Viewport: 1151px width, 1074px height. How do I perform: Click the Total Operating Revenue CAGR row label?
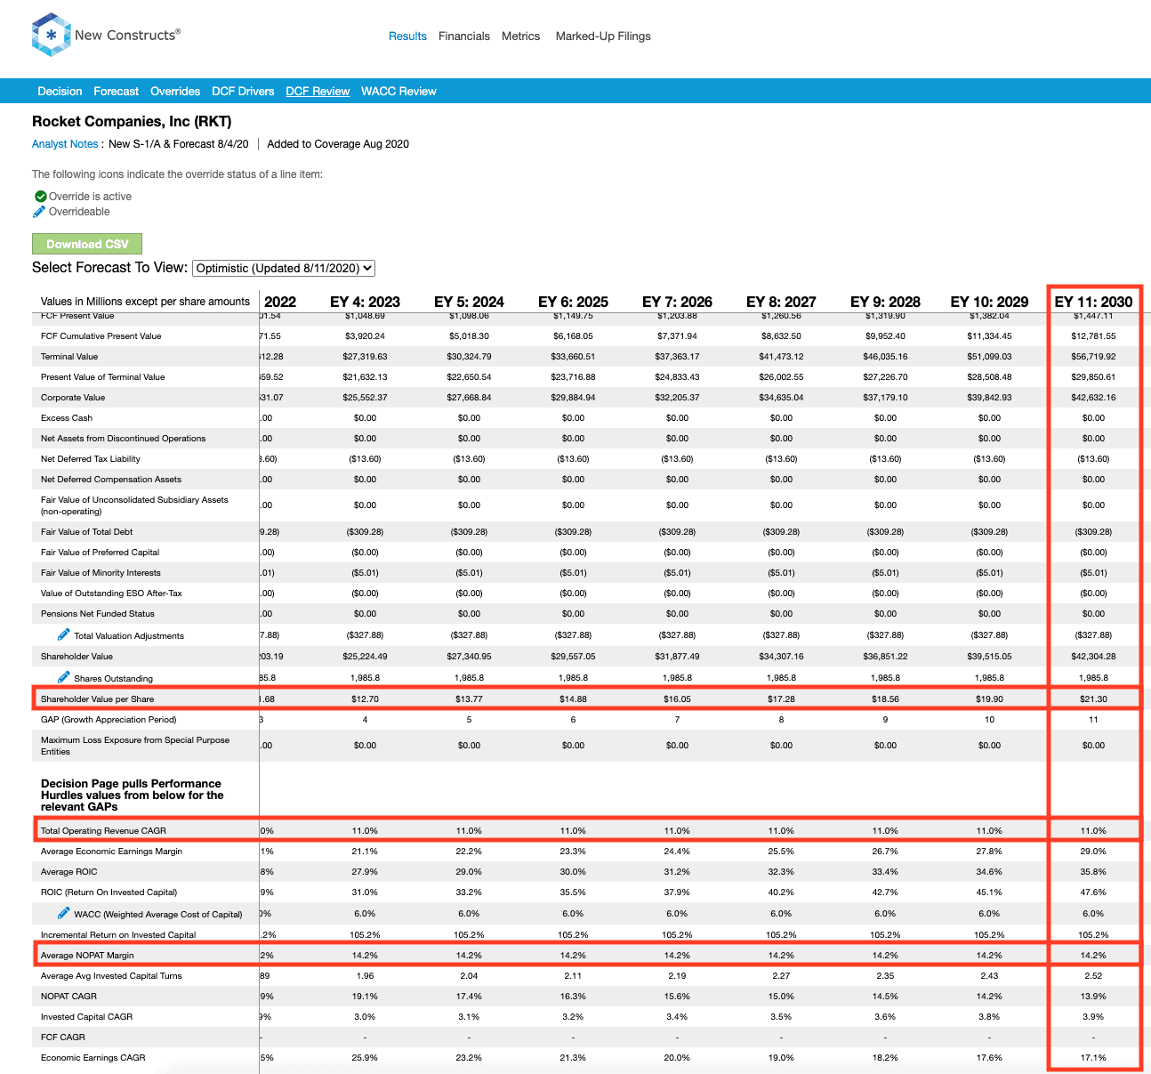tap(103, 831)
